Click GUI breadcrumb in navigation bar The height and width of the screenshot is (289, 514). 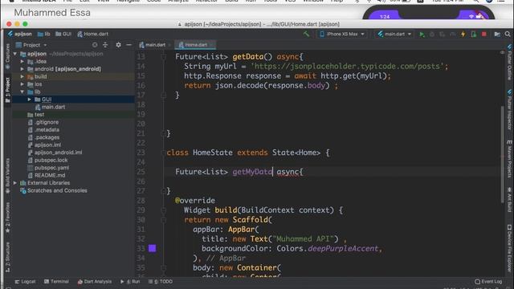(x=63, y=34)
